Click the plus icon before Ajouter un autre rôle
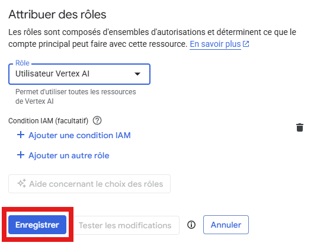Image resolution: width=317 pixels, height=249 pixels. (21, 155)
